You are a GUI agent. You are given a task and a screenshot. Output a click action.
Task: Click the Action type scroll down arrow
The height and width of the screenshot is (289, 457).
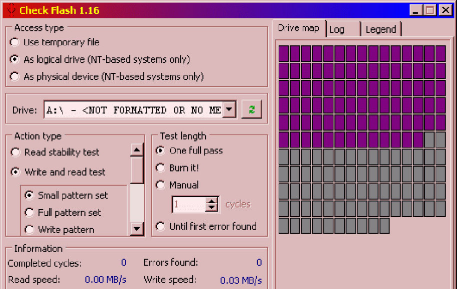coord(136,229)
